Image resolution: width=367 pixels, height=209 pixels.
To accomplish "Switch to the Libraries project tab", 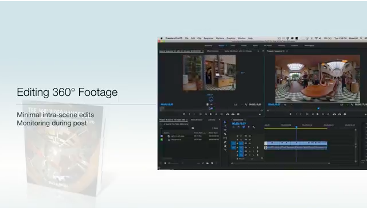I will click(x=212, y=120).
